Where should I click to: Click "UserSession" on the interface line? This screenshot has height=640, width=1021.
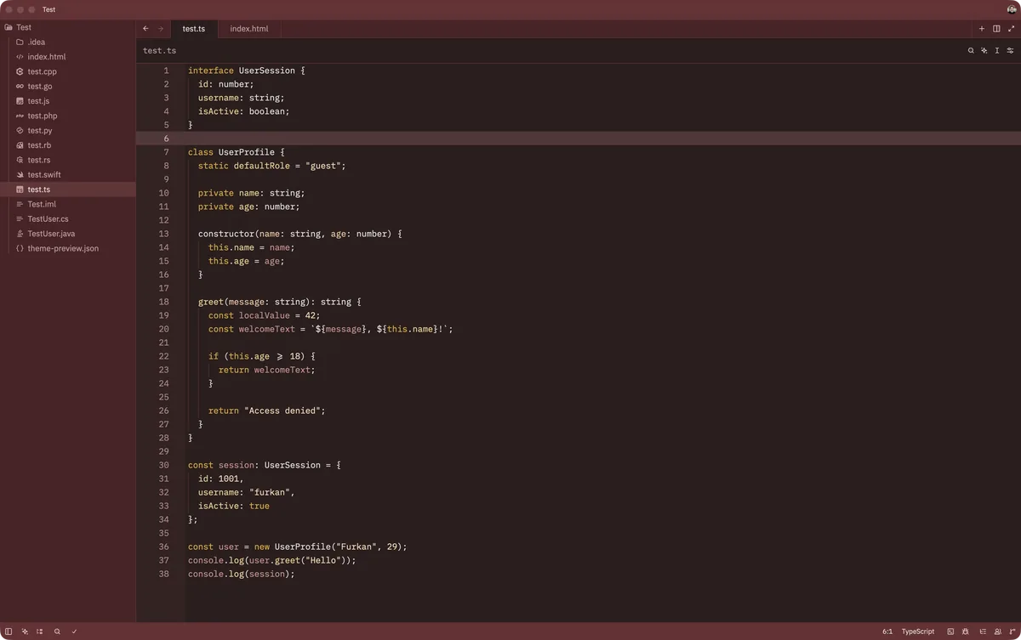tap(267, 71)
